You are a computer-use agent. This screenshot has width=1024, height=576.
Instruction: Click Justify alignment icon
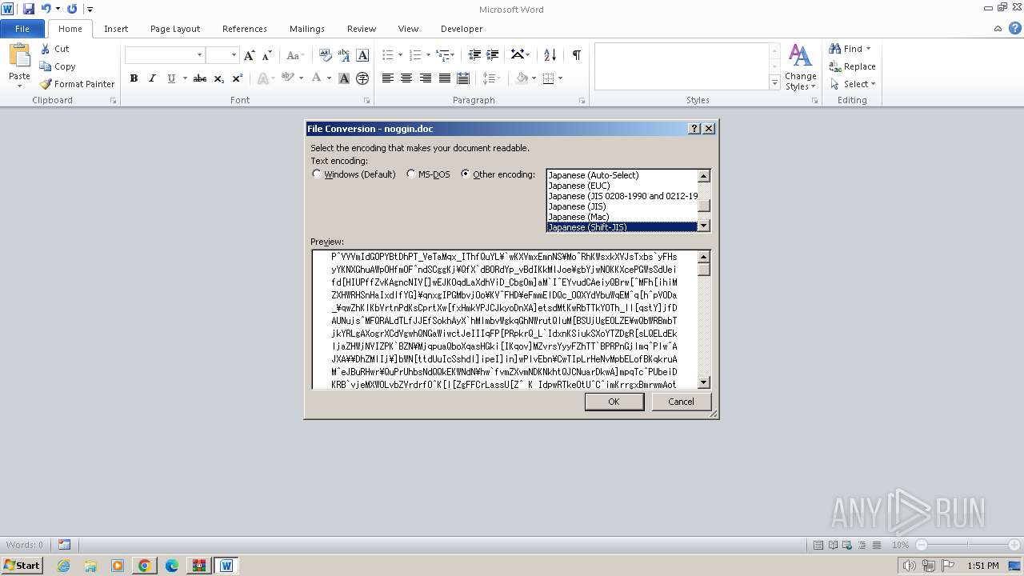coord(444,78)
